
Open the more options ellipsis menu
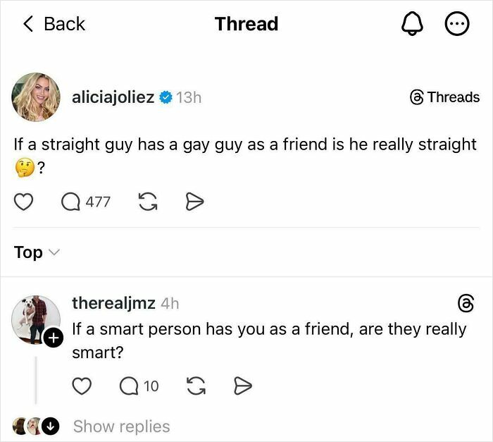pyautogui.click(x=456, y=25)
